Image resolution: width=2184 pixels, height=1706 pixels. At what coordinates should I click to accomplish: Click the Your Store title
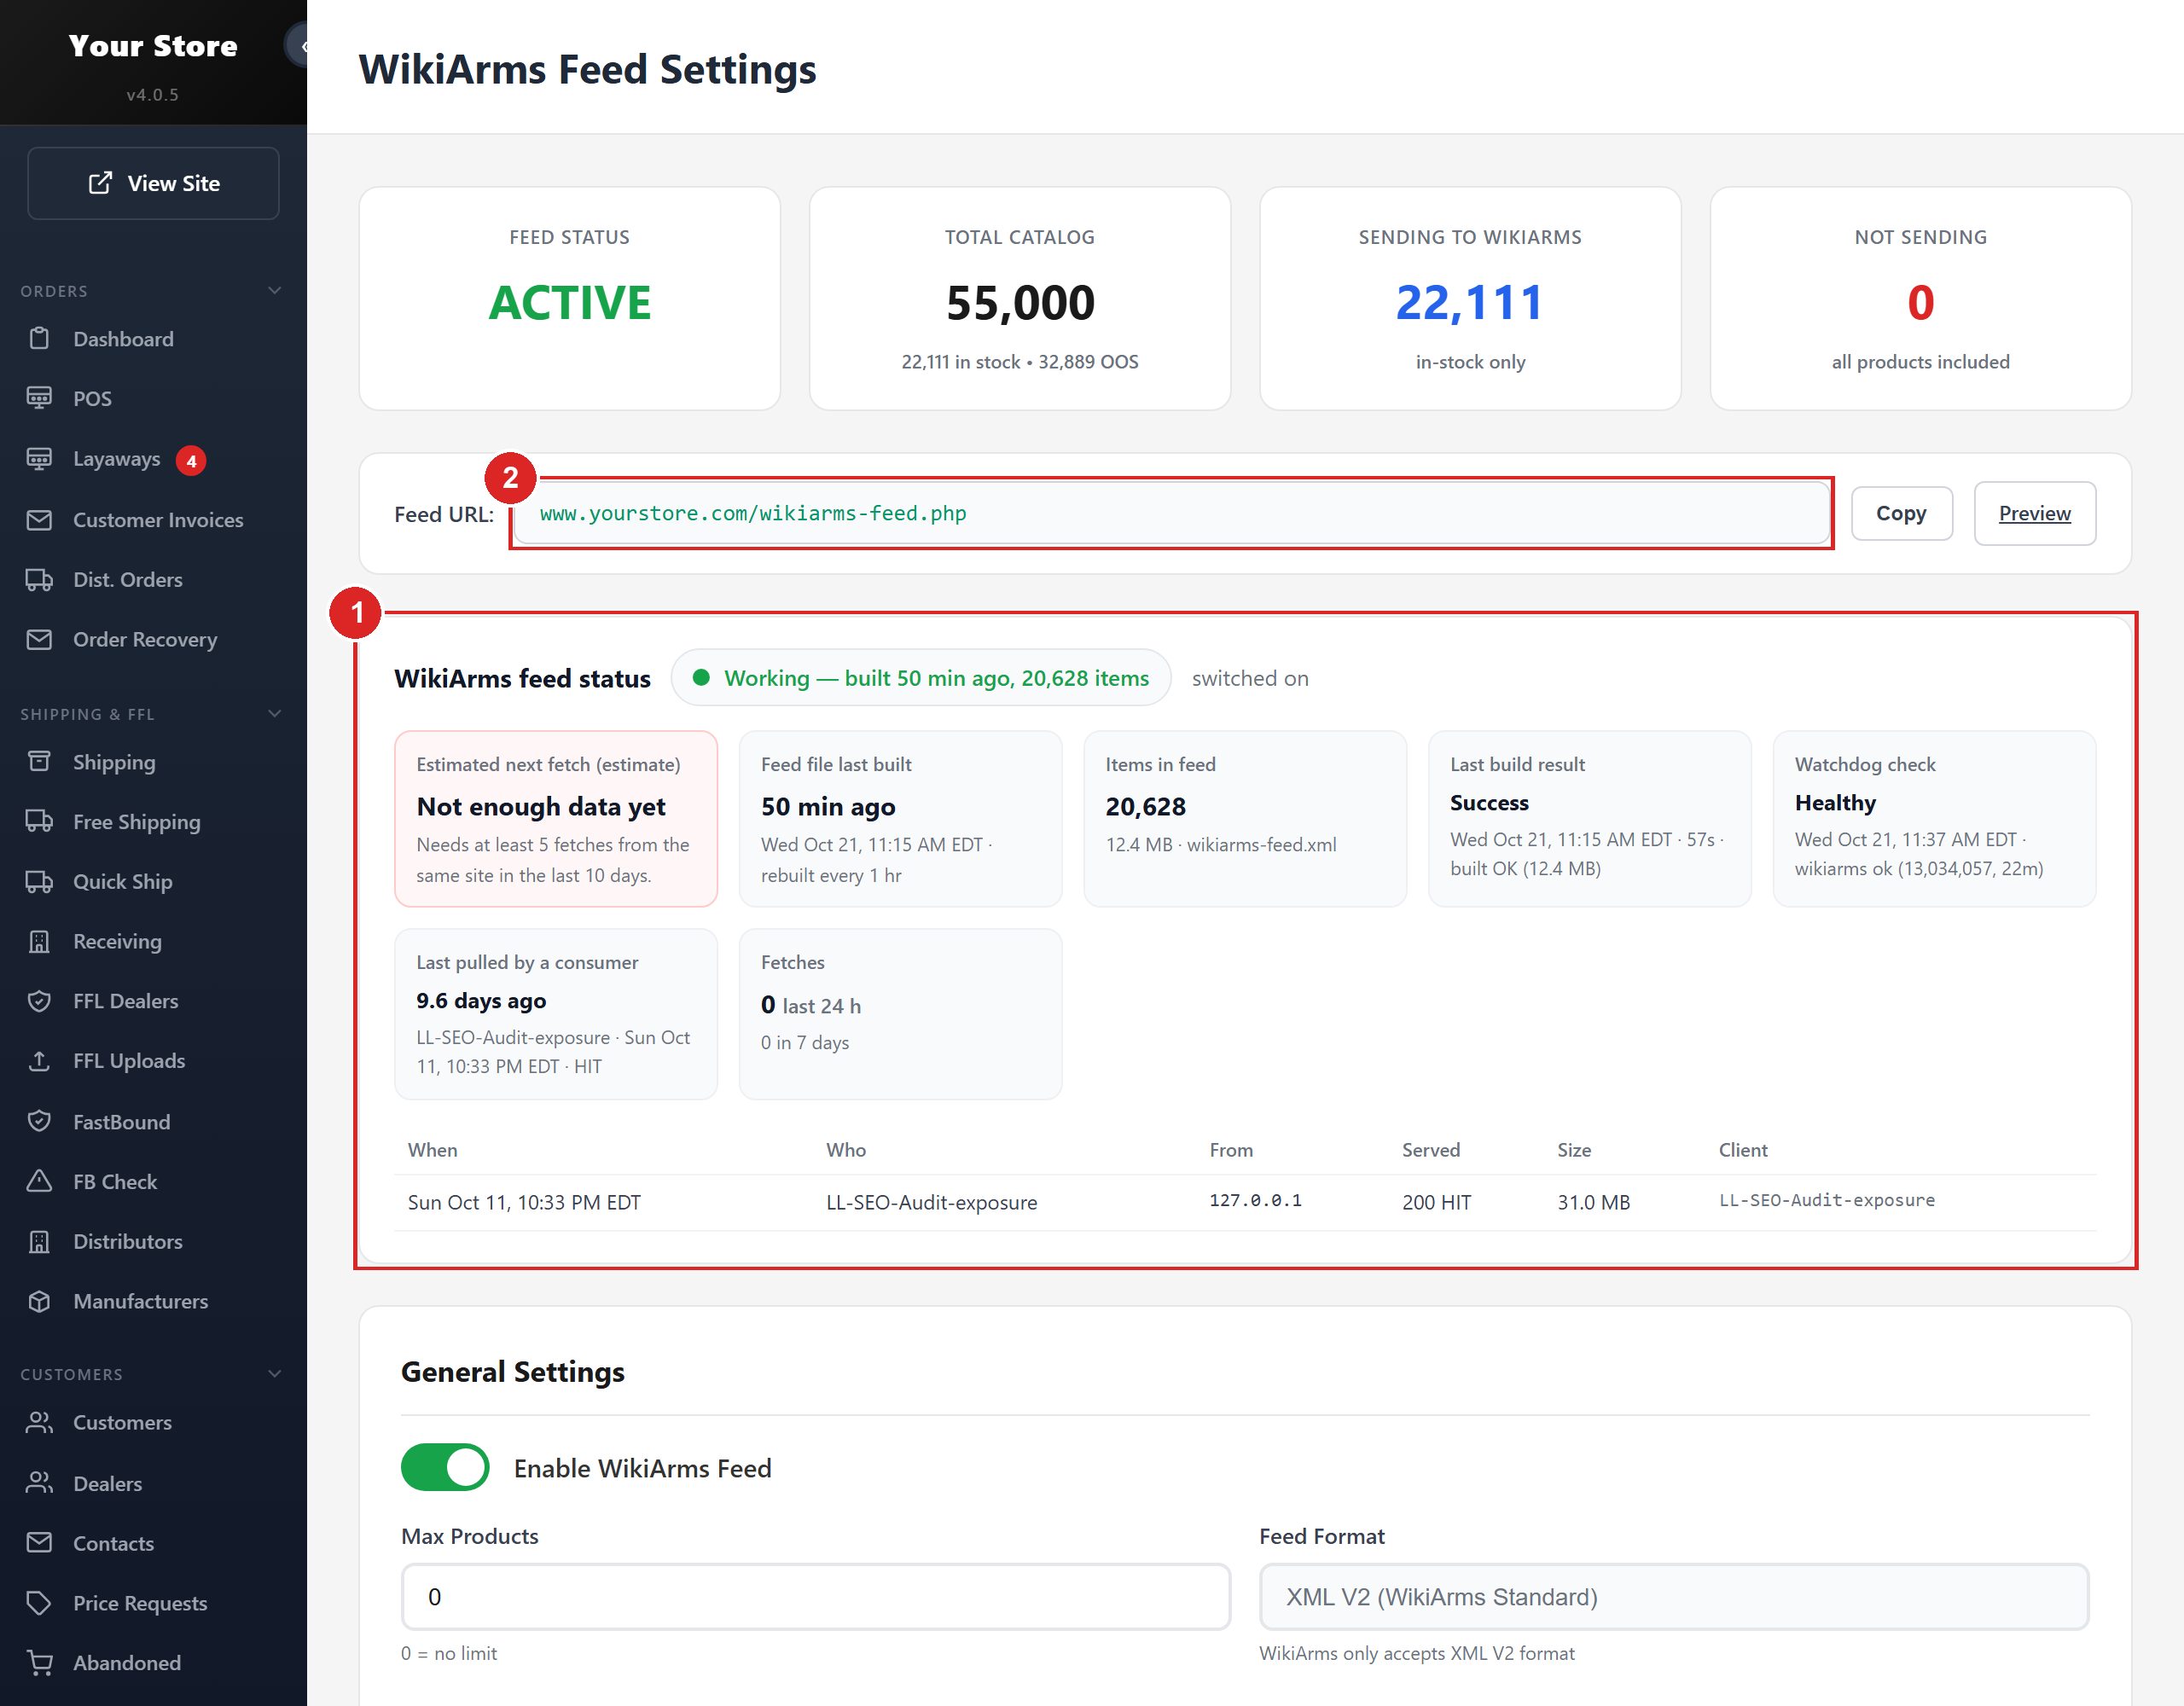[153, 46]
